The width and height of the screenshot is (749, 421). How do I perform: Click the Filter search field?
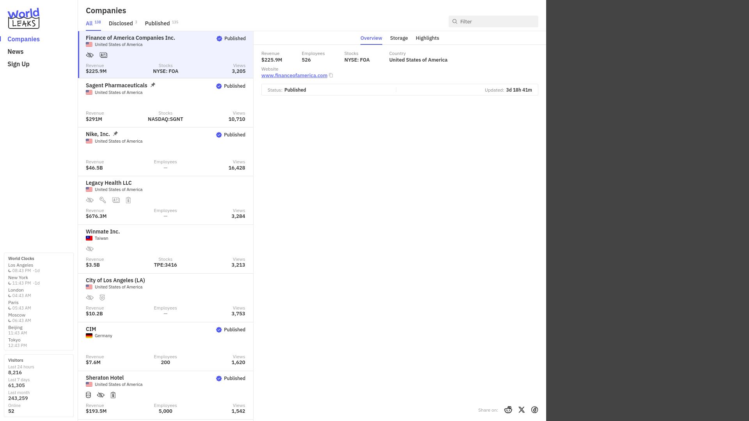[x=493, y=21]
